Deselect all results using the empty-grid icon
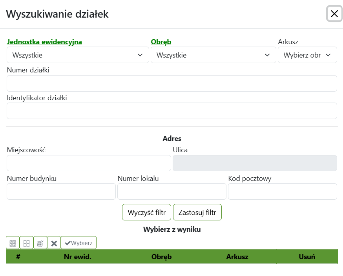This screenshot has width=343, height=276. [26, 242]
